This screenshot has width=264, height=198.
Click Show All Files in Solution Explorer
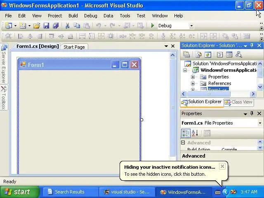click(198, 54)
